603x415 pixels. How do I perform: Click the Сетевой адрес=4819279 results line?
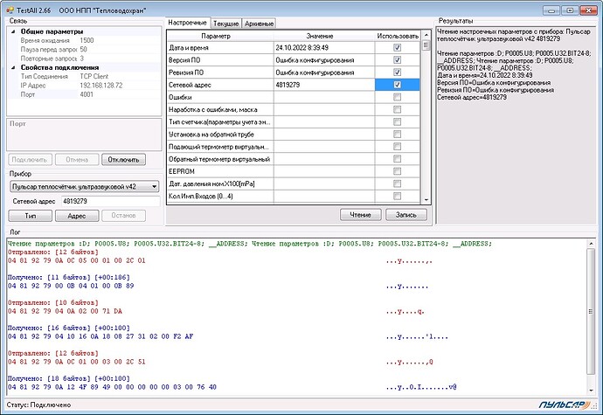pyautogui.click(x=472, y=97)
